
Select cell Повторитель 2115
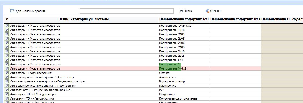pyautogui.click(x=184, y=56)
